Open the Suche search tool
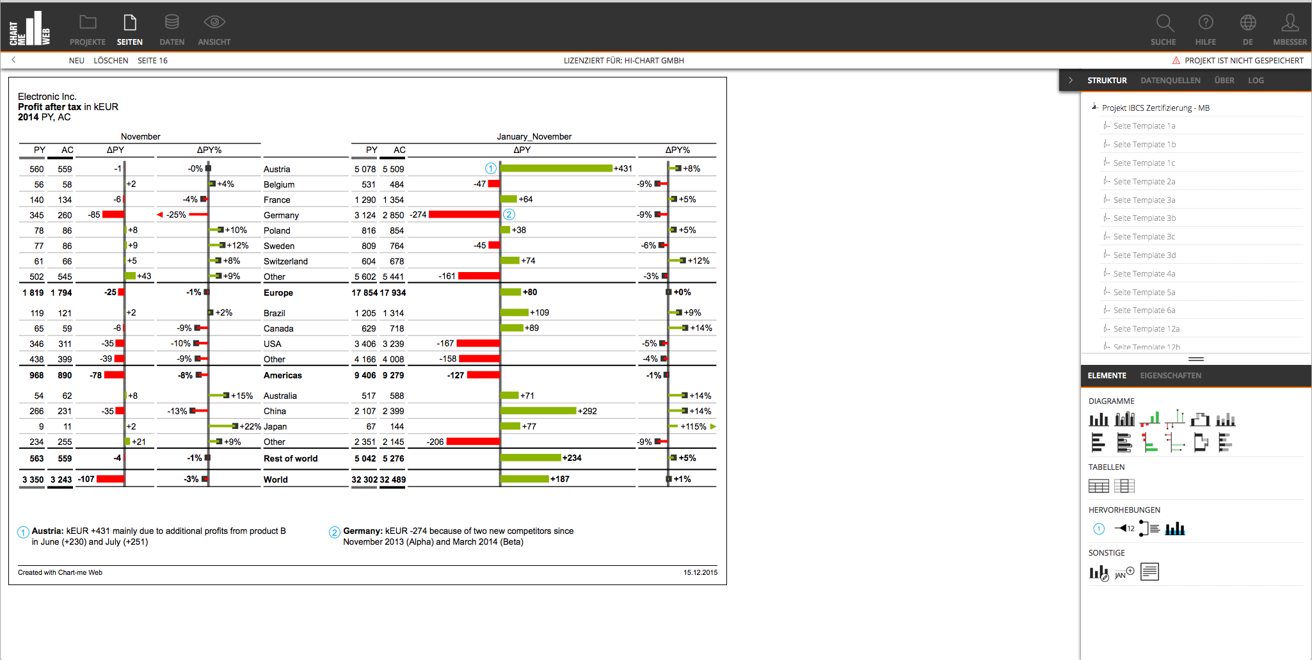 (x=1163, y=29)
